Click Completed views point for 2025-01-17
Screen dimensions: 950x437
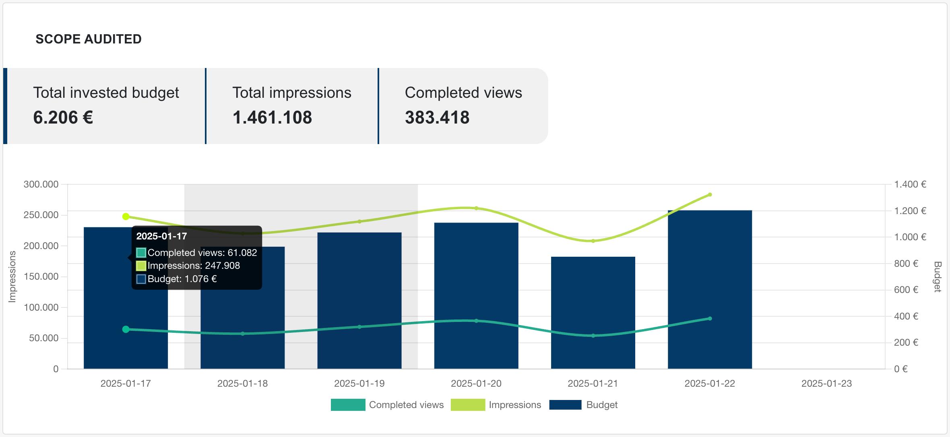pos(126,329)
